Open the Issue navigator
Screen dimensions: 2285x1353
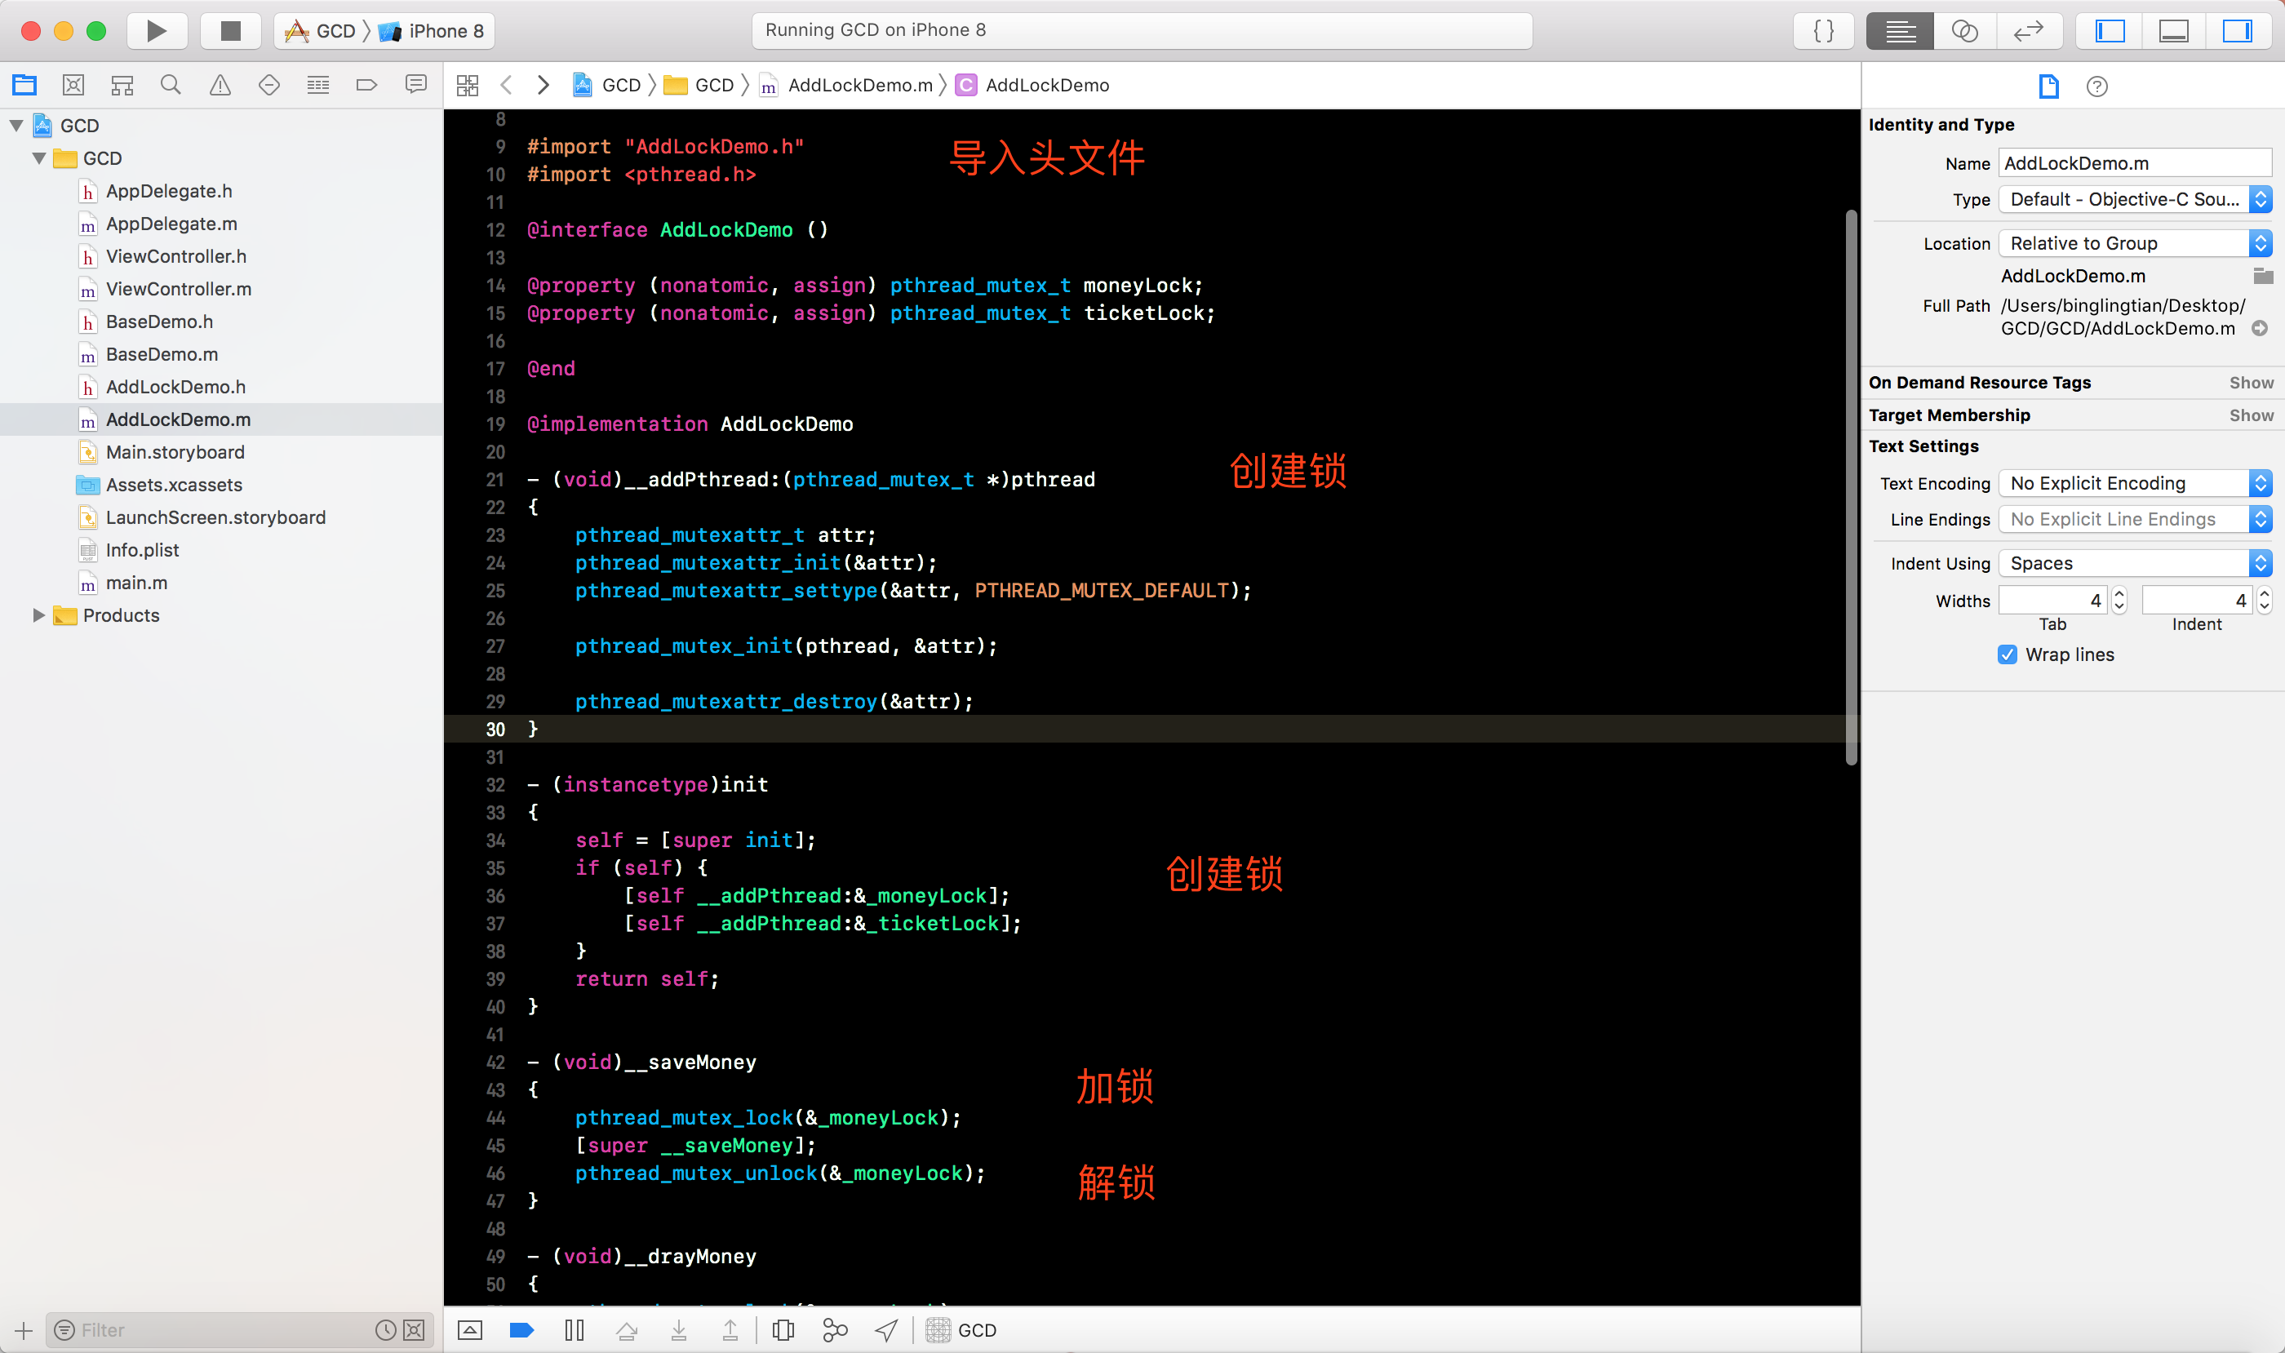pos(220,85)
